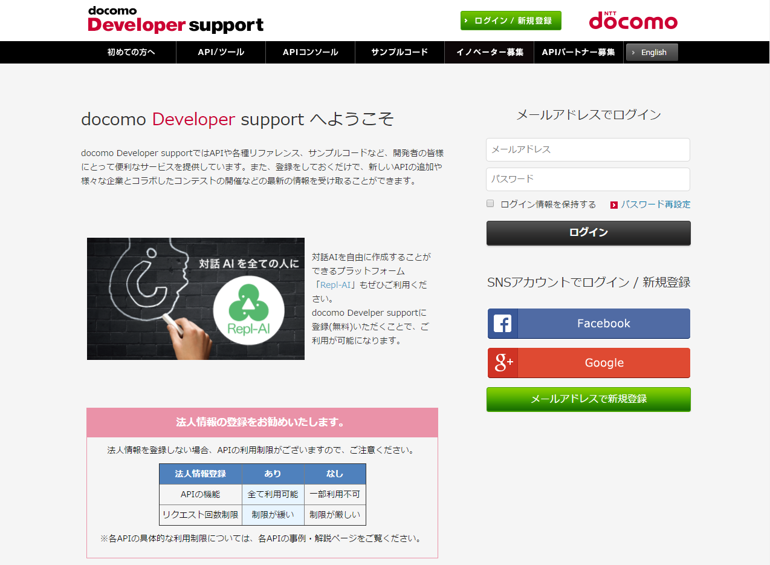Open the イノベーター募集 menu item
Screen dimensions: 770x565
coord(490,52)
